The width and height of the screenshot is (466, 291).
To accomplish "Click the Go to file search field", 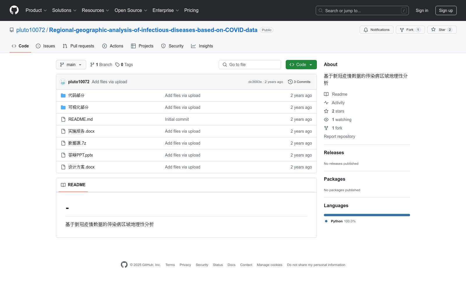I will pyautogui.click(x=250, y=65).
